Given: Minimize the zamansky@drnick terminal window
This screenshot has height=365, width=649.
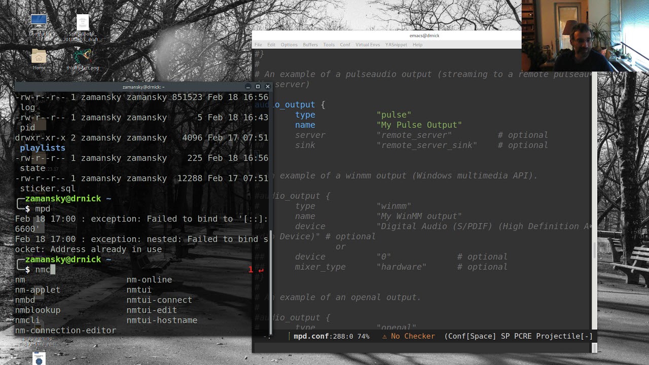Looking at the screenshot, I should click(247, 87).
